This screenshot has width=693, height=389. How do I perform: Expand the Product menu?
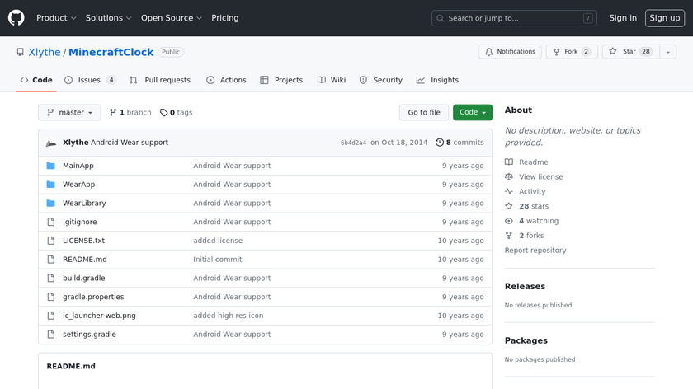56,18
